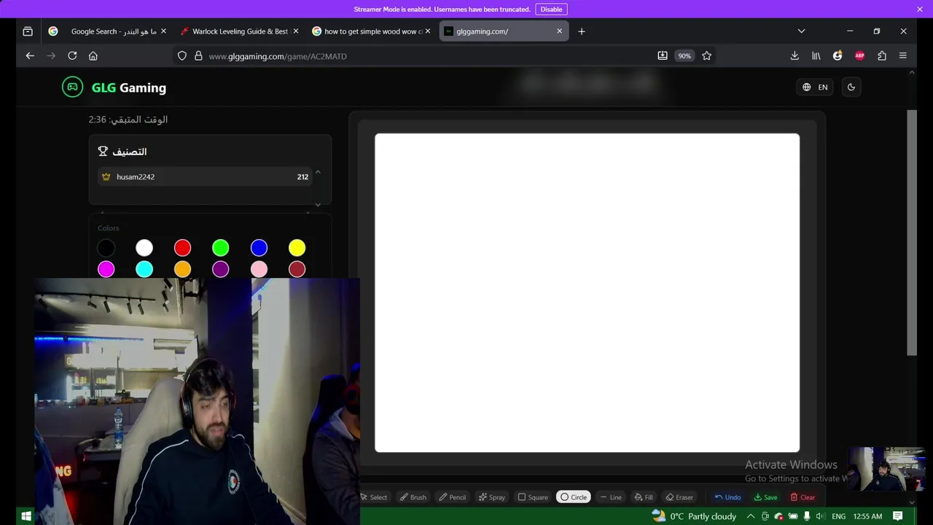Open extensions puzzle menu
This screenshot has width=933, height=525.
click(881, 55)
